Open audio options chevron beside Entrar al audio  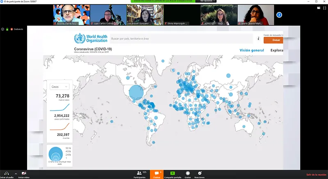[x=16, y=174]
